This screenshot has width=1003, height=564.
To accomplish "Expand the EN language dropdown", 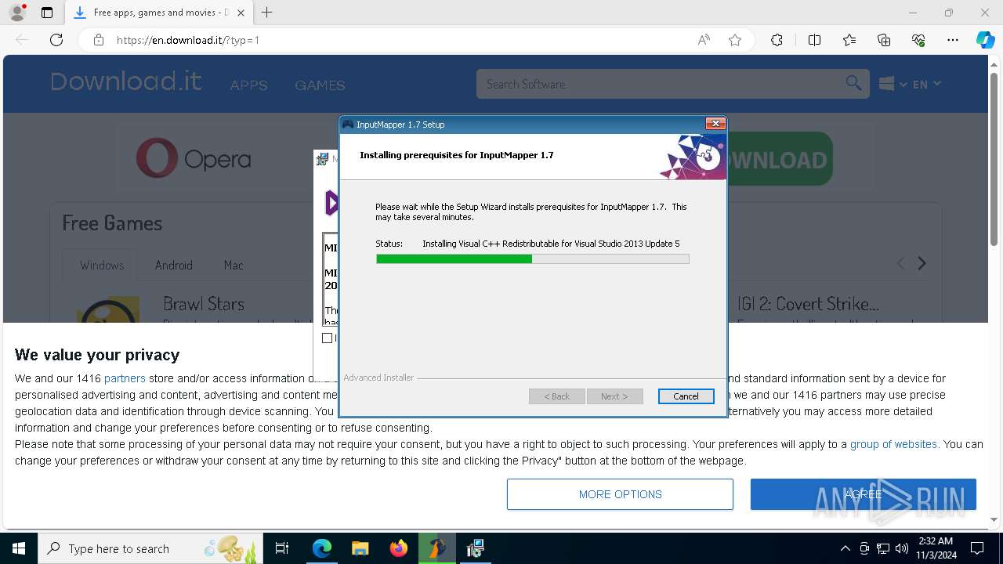I will tap(927, 84).
